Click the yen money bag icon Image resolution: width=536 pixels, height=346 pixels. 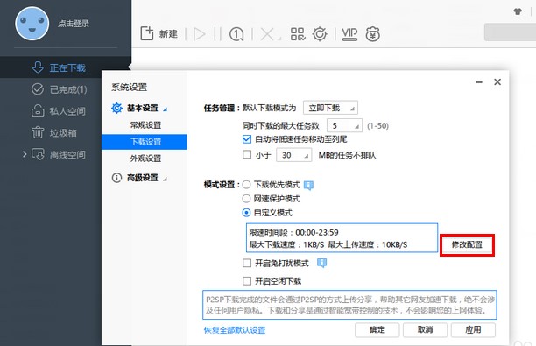(x=372, y=34)
